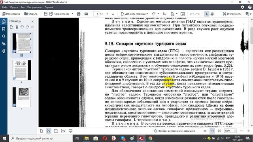
Task: Expand the recognize document dropdown arrow
Action: [x=177, y=14]
